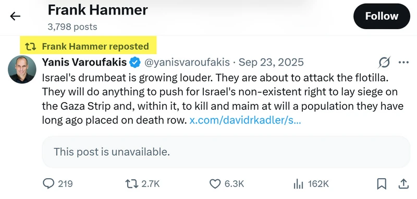
Task: Open the three-dot more options menu
Action: (403, 63)
